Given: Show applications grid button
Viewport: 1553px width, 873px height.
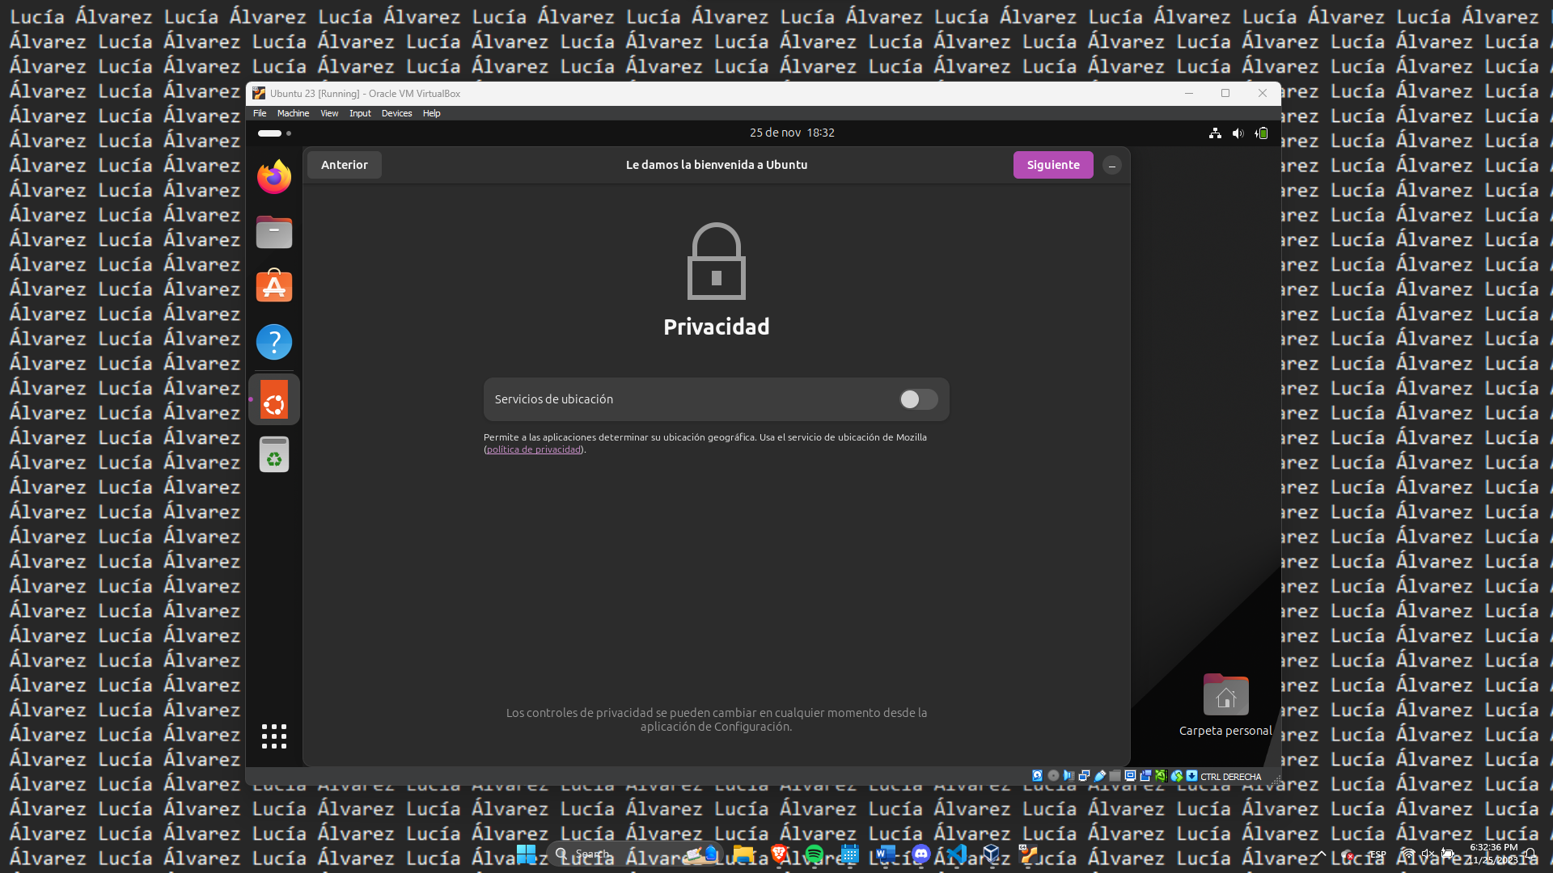Looking at the screenshot, I should pos(273,736).
